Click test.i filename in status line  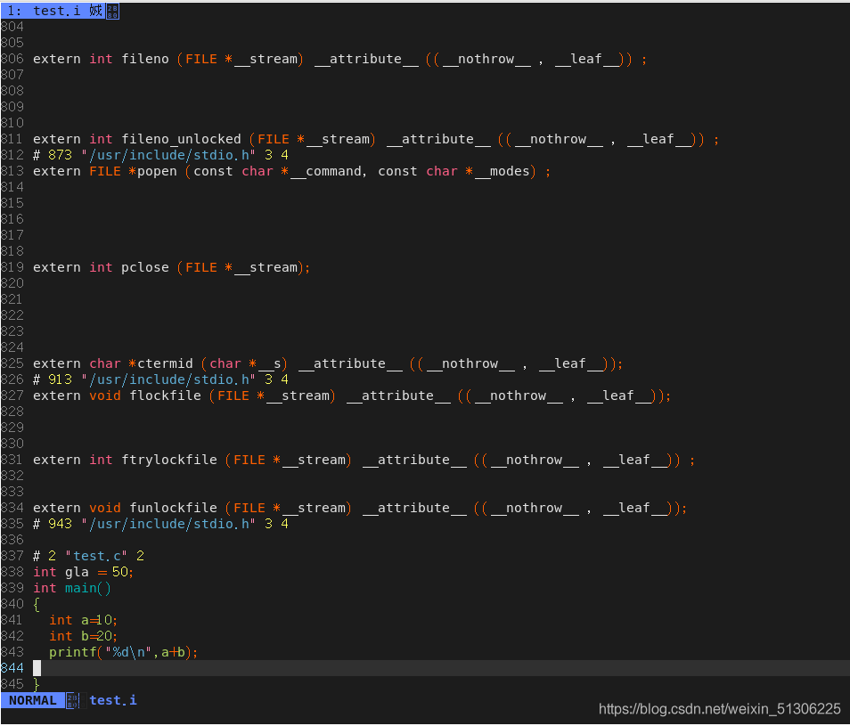(x=113, y=700)
